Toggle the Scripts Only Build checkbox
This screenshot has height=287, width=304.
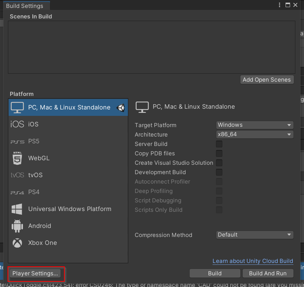tap(219, 210)
